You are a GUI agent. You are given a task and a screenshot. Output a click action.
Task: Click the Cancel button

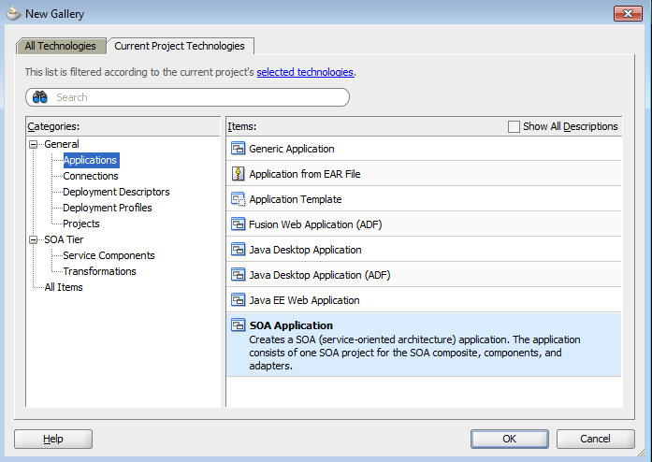[x=595, y=439]
